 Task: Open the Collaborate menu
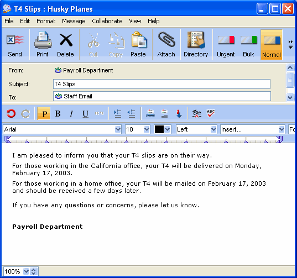point(107,21)
